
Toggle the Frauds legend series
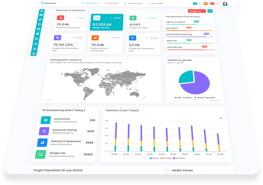click(x=154, y=158)
